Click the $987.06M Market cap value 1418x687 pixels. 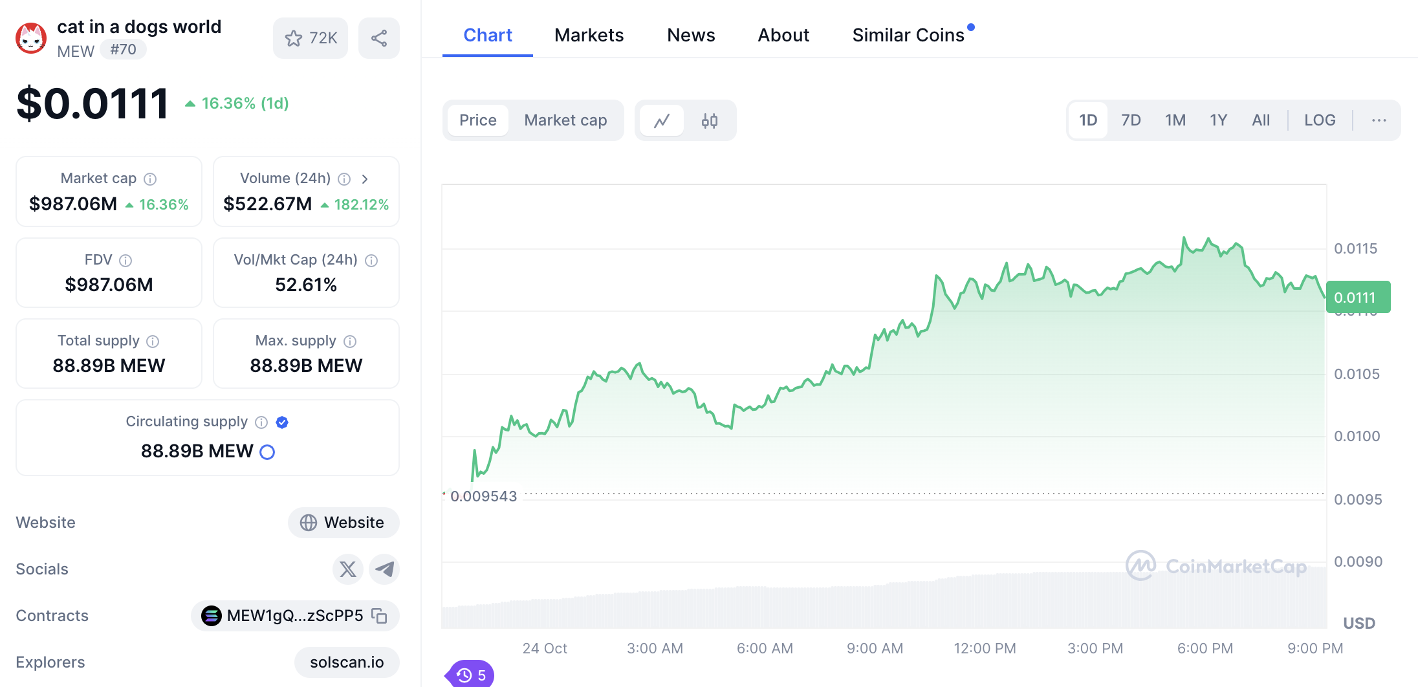(x=73, y=204)
